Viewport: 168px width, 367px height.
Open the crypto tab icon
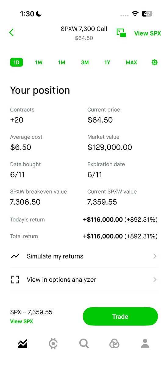click(53, 344)
